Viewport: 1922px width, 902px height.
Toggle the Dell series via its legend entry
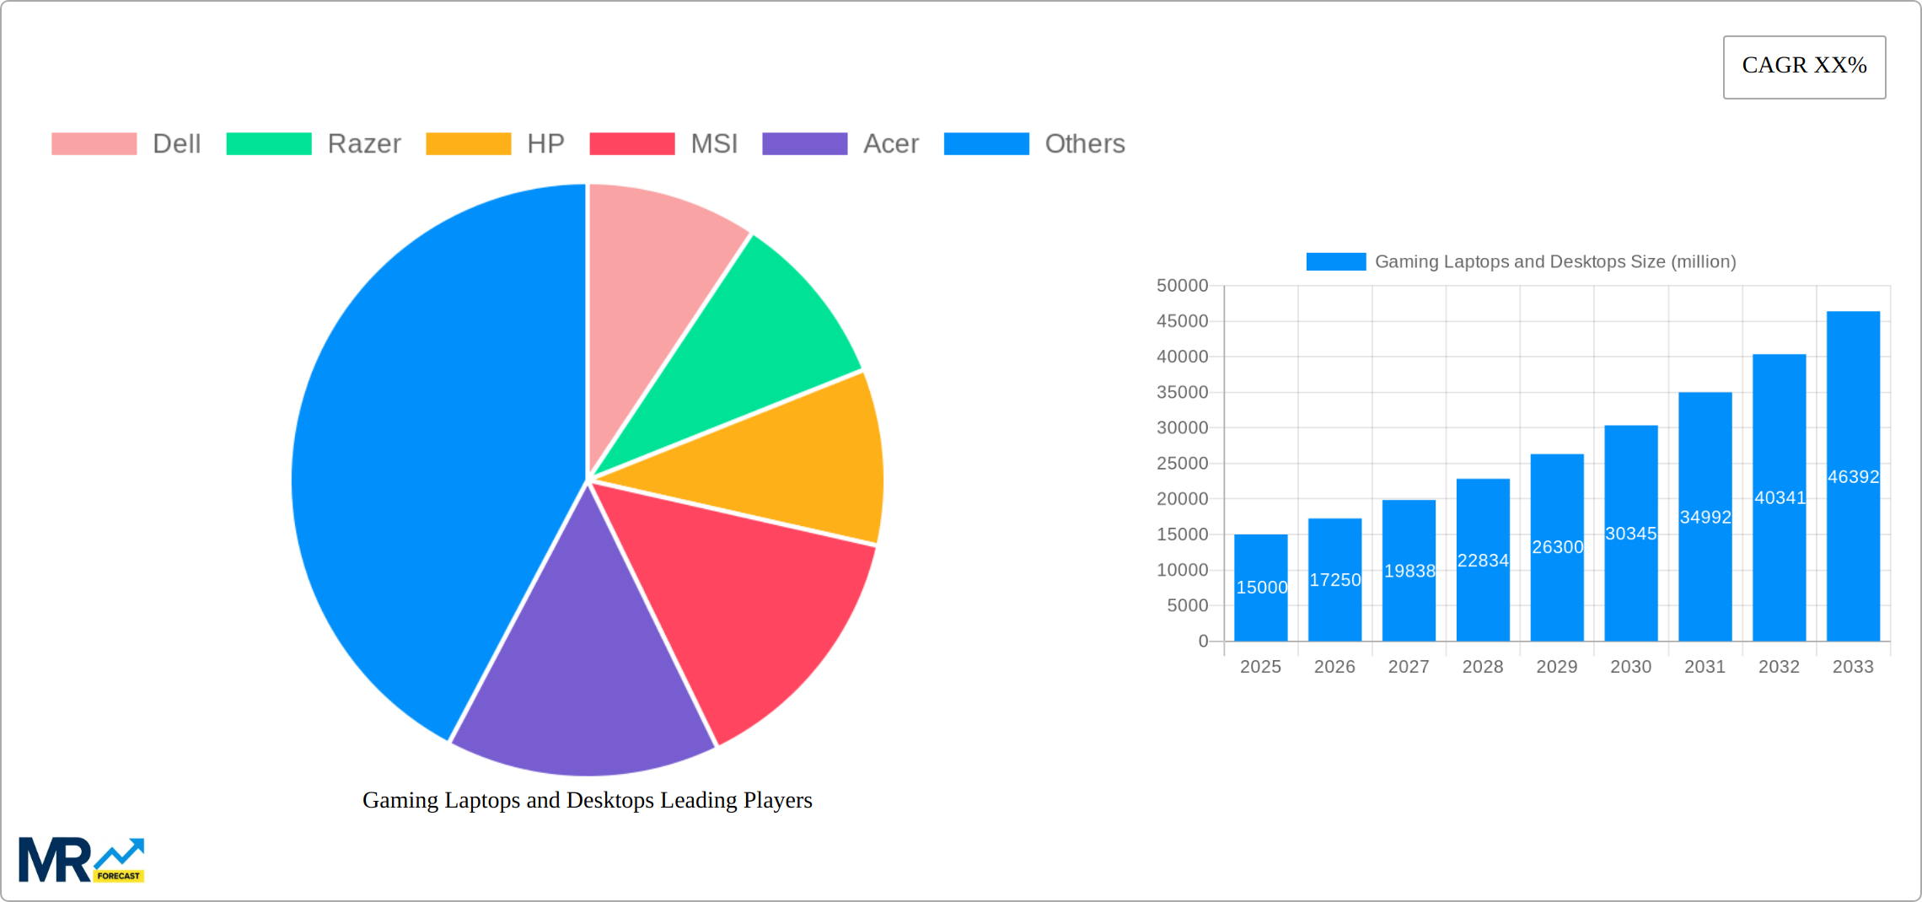click(175, 143)
